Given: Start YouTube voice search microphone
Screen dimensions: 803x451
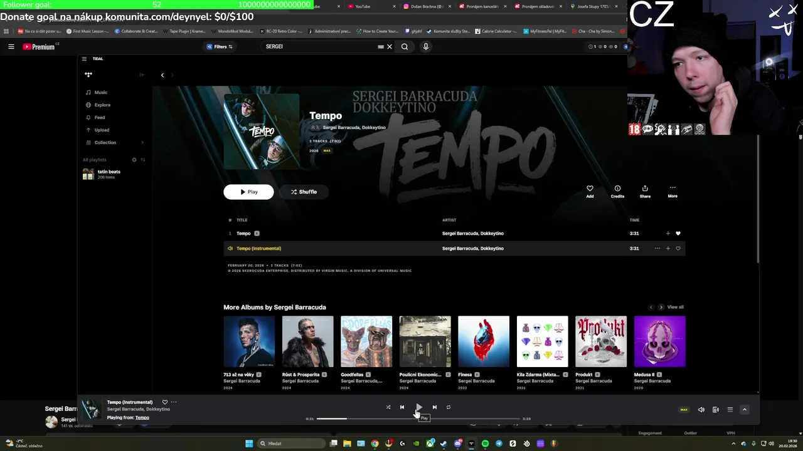Looking at the screenshot, I should (x=425, y=46).
